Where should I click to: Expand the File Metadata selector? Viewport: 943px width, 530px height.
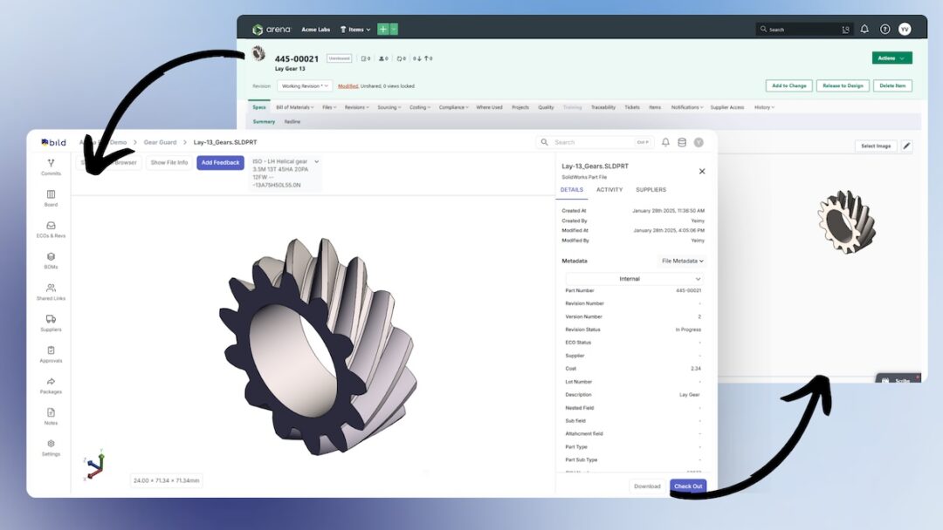pyautogui.click(x=682, y=261)
